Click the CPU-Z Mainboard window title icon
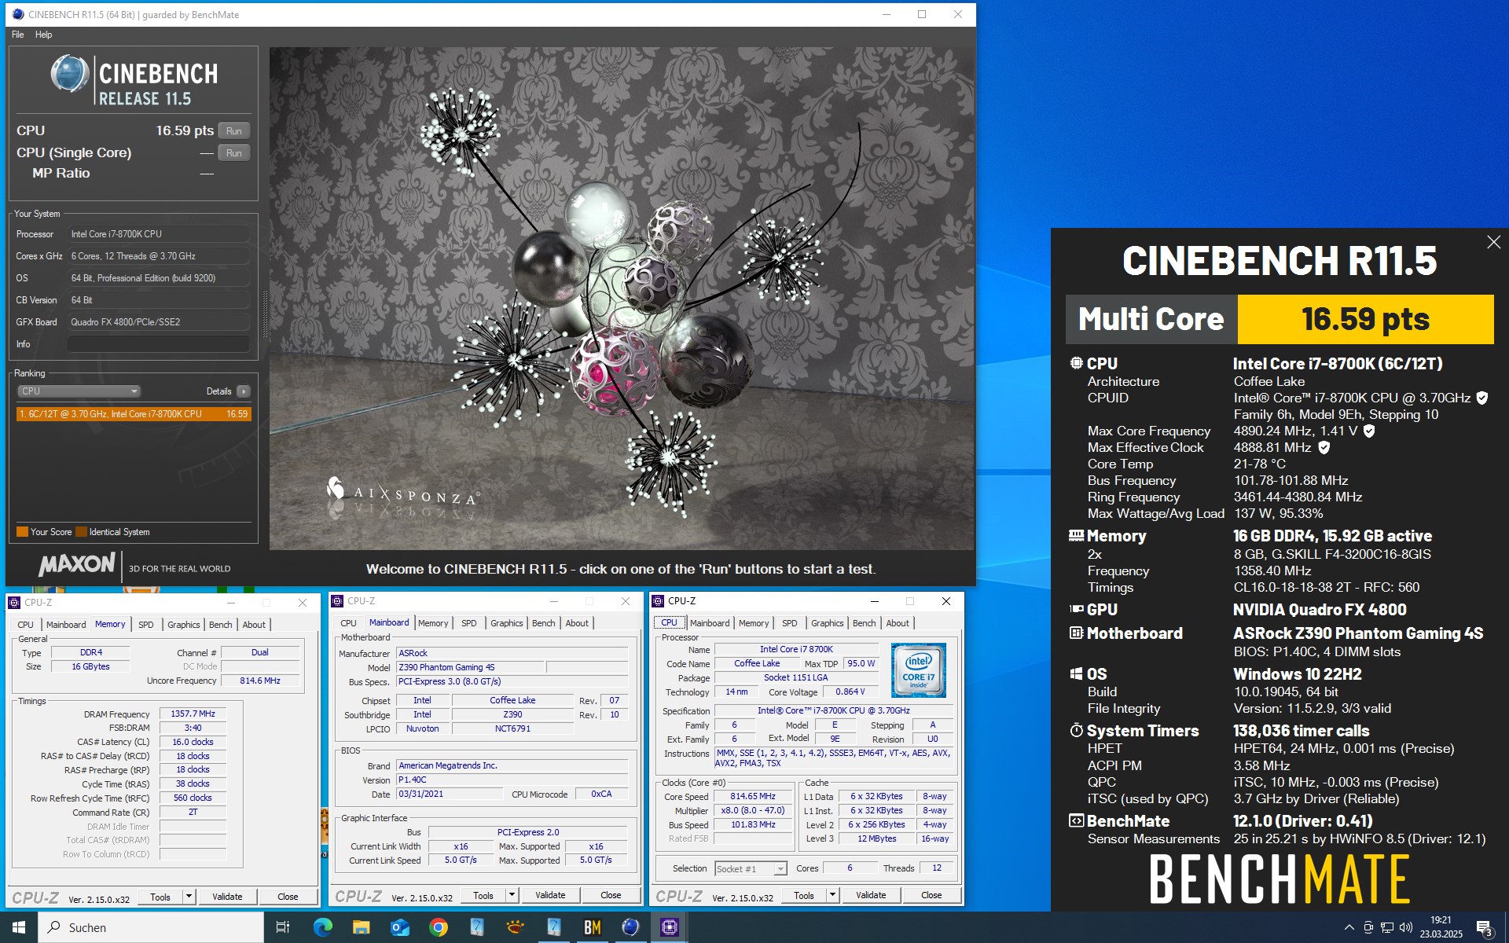This screenshot has width=1509, height=943. (337, 601)
